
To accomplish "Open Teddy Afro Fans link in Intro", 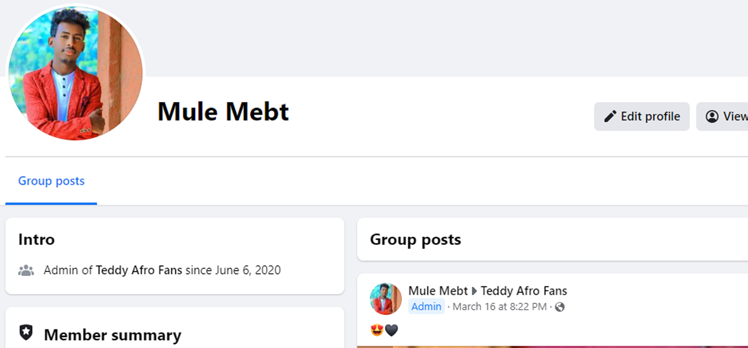I will point(139,270).
